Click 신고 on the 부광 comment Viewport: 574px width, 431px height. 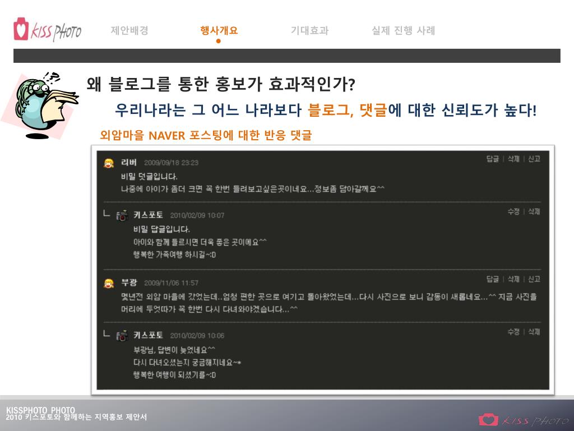(x=534, y=279)
